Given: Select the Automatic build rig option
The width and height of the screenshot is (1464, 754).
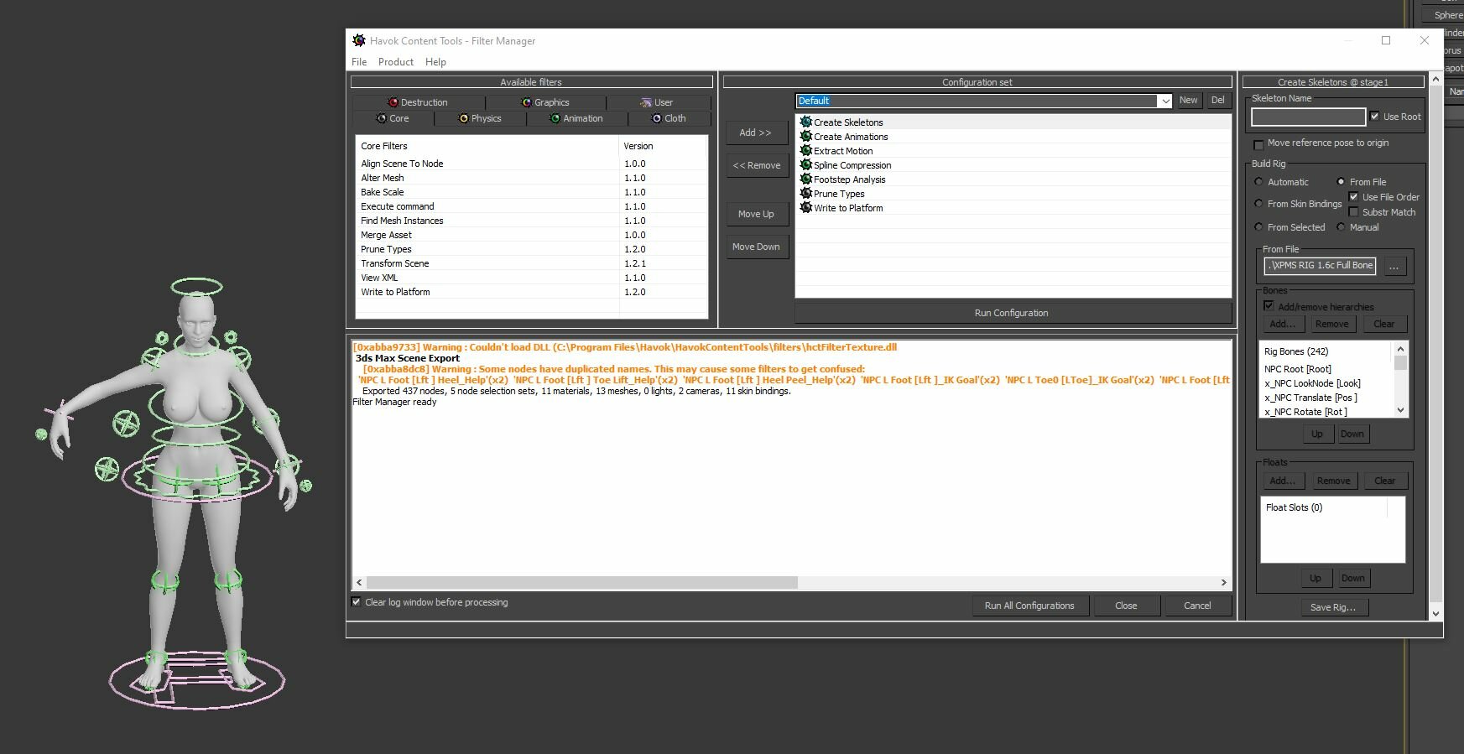Looking at the screenshot, I should click(x=1258, y=182).
